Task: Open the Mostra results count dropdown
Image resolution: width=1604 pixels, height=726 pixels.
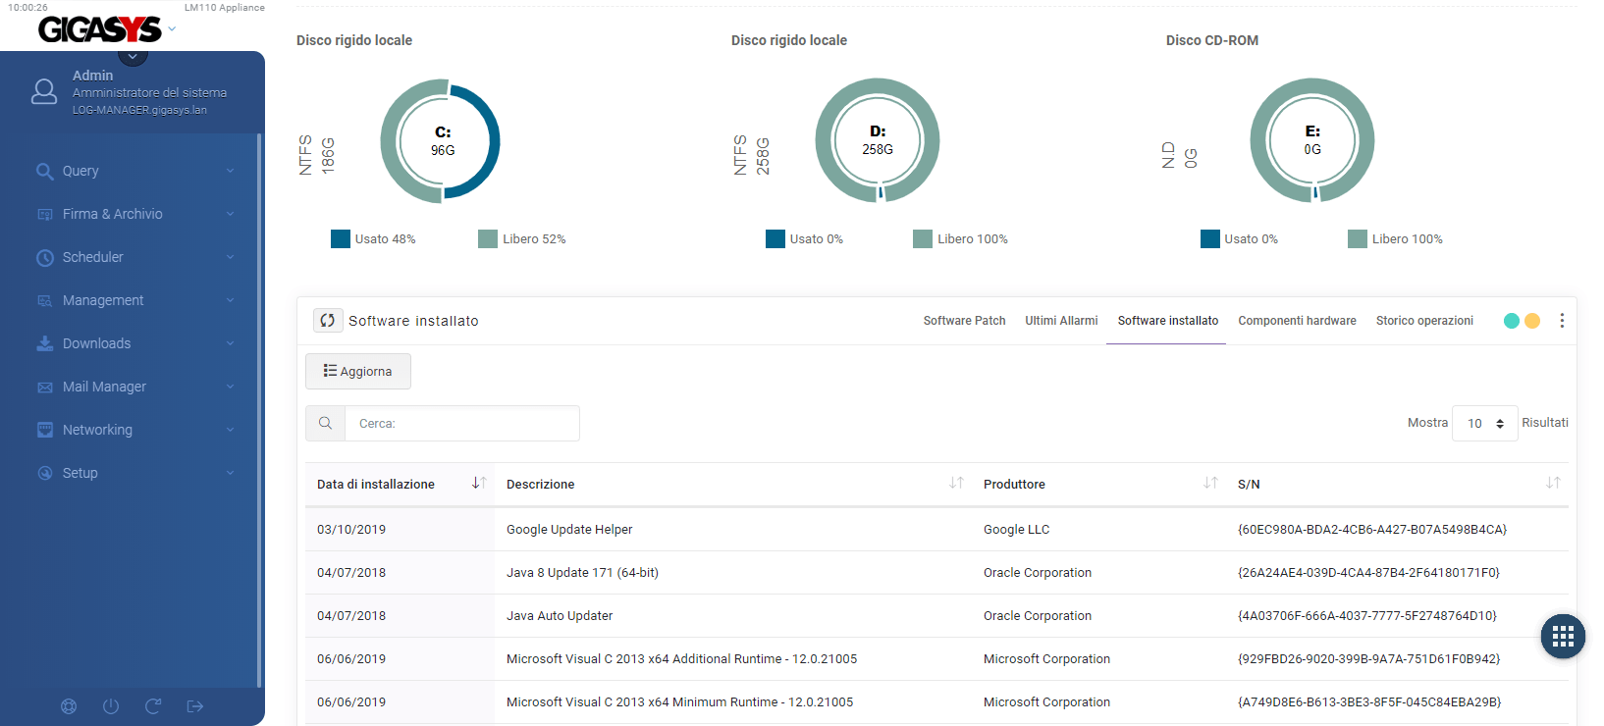Action: coord(1484,424)
